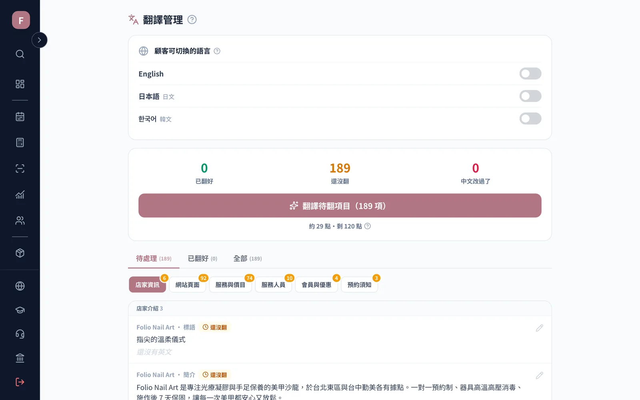Click the 還沒有英文 placeholder field
Viewport: 640px width, 400px height.
pos(154,352)
